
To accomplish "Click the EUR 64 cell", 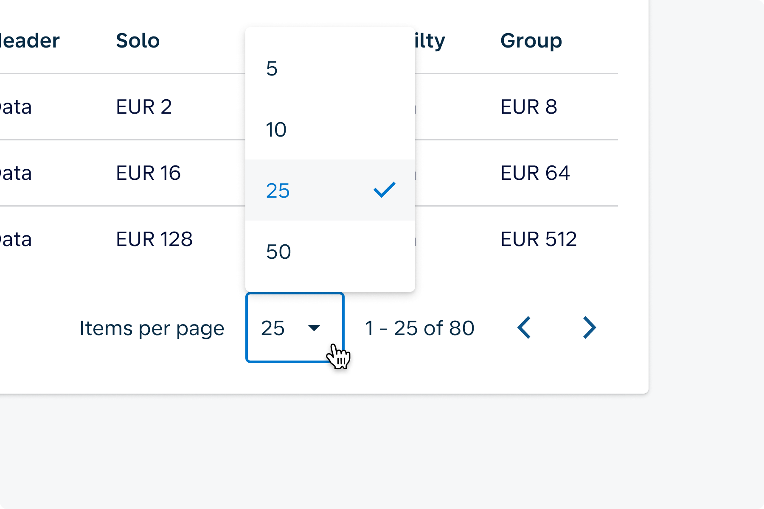I will (535, 173).
